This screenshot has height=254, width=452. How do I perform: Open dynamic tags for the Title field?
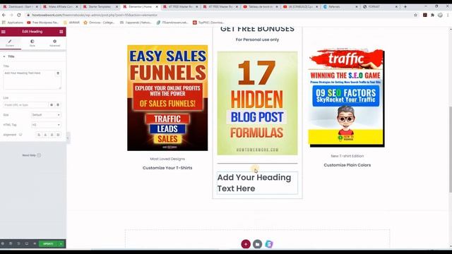click(58, 73)
